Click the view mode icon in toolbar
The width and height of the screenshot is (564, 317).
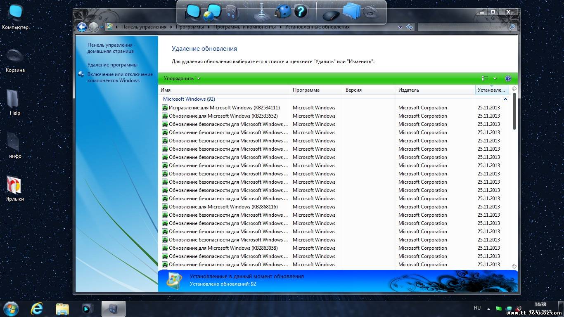pos(485,78)
